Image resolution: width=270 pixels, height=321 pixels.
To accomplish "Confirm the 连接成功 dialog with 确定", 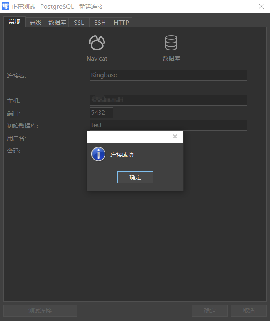I will pyautogui.click(x=135, y=177).
